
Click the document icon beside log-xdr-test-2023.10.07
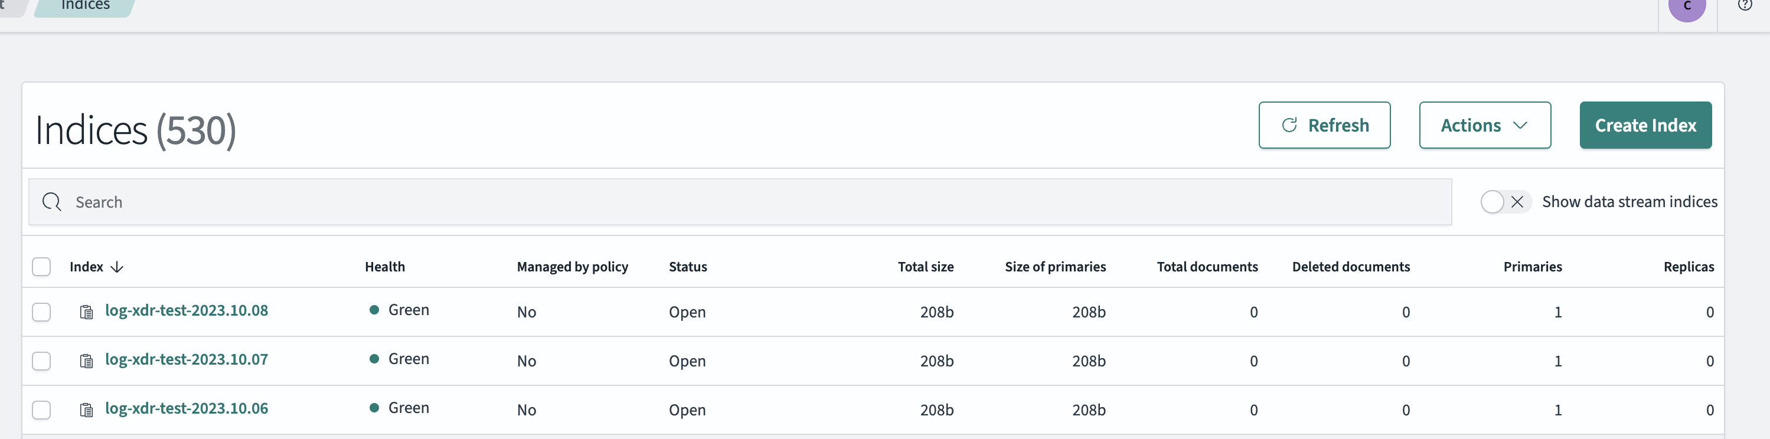pyautogui.click(x=87, y=361)
